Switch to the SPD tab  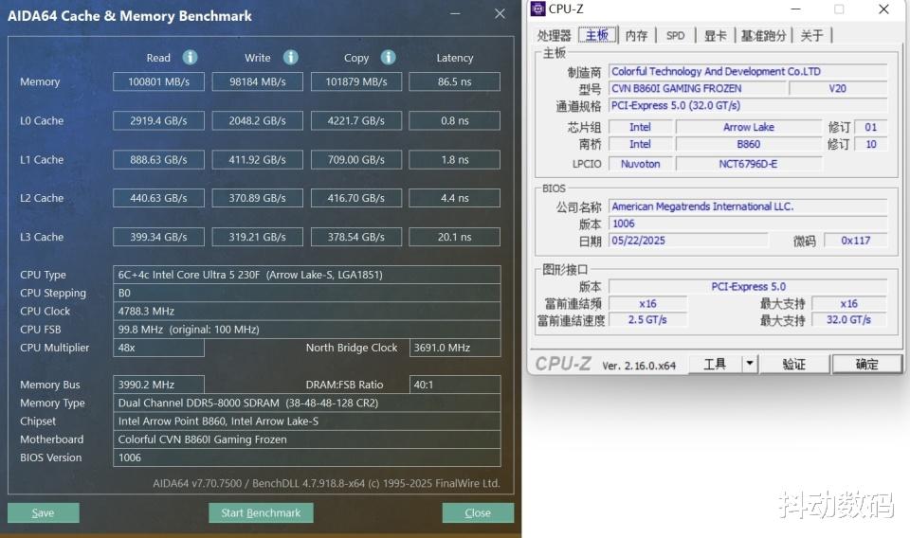(675, 35)
